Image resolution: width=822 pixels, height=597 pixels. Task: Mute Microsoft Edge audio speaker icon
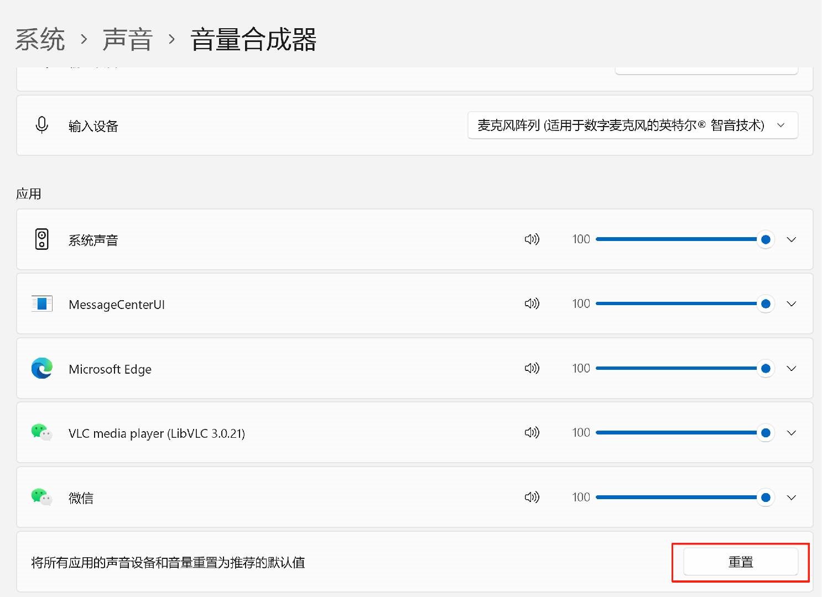click(532, 368)
